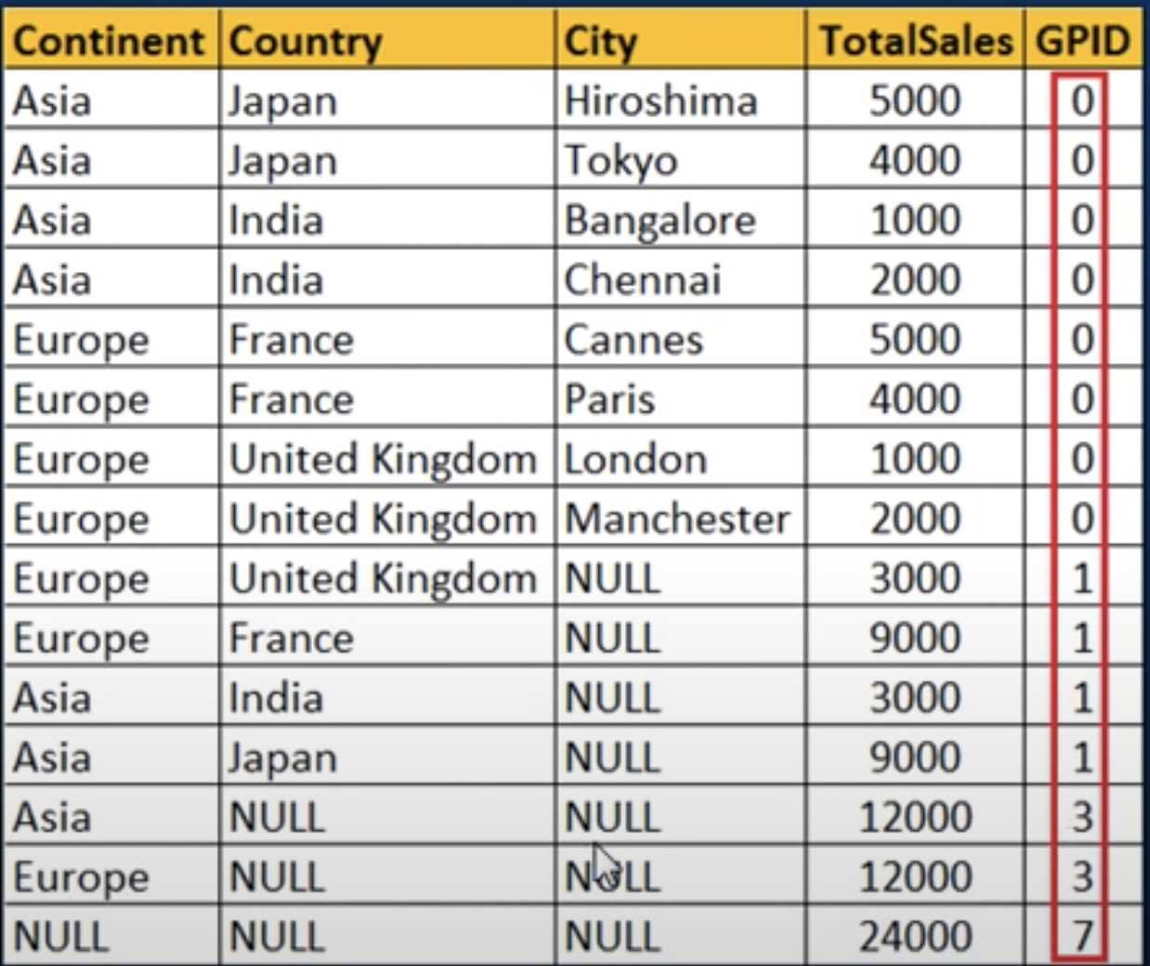Screen dimensions: 1150x966
Task: Click the Chennai city cell
Action: pyautogui.click(x=681, y=279)
